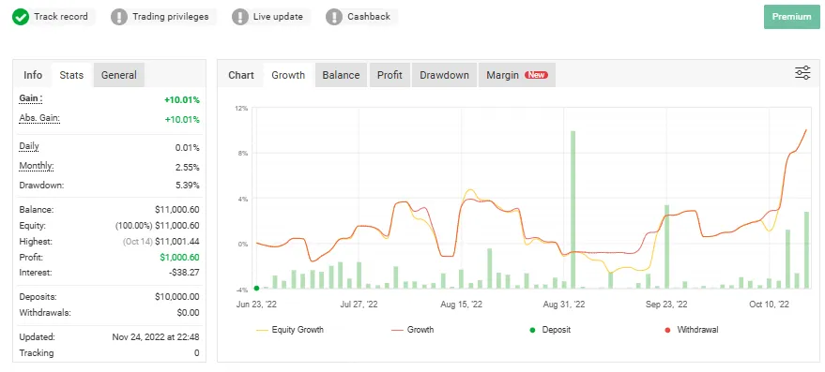Open the Profit chart tab
The width and height of the screenshot is (825, 372).
(x=390, y=75)
